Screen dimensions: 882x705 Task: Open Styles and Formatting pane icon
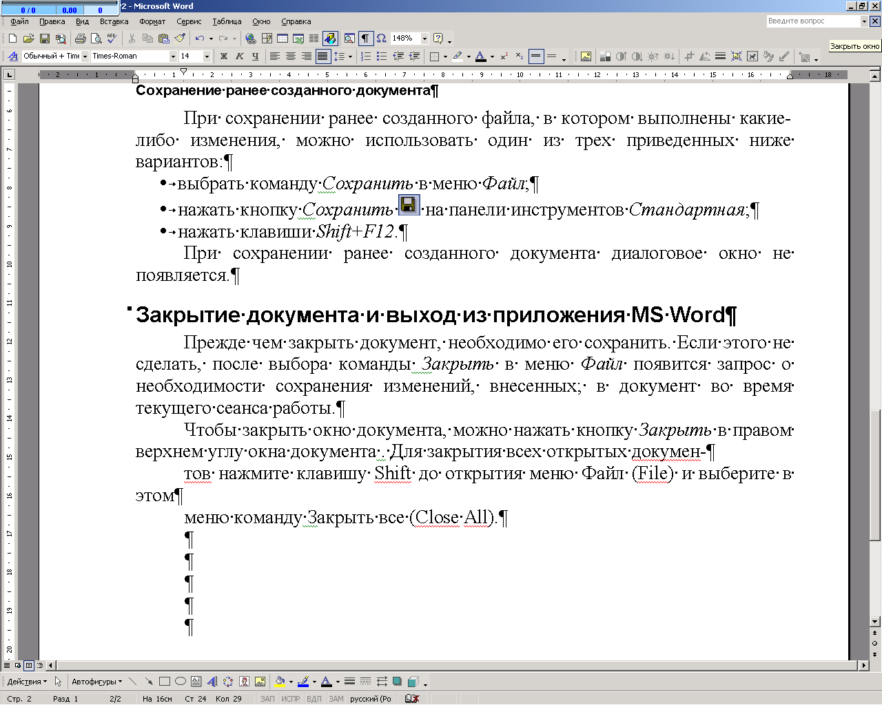click(x=12, y=56)
